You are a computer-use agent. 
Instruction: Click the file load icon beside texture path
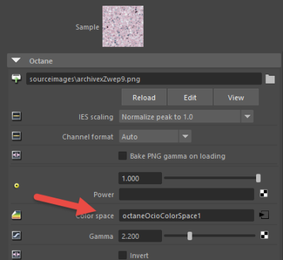click(x=16, y=79)
